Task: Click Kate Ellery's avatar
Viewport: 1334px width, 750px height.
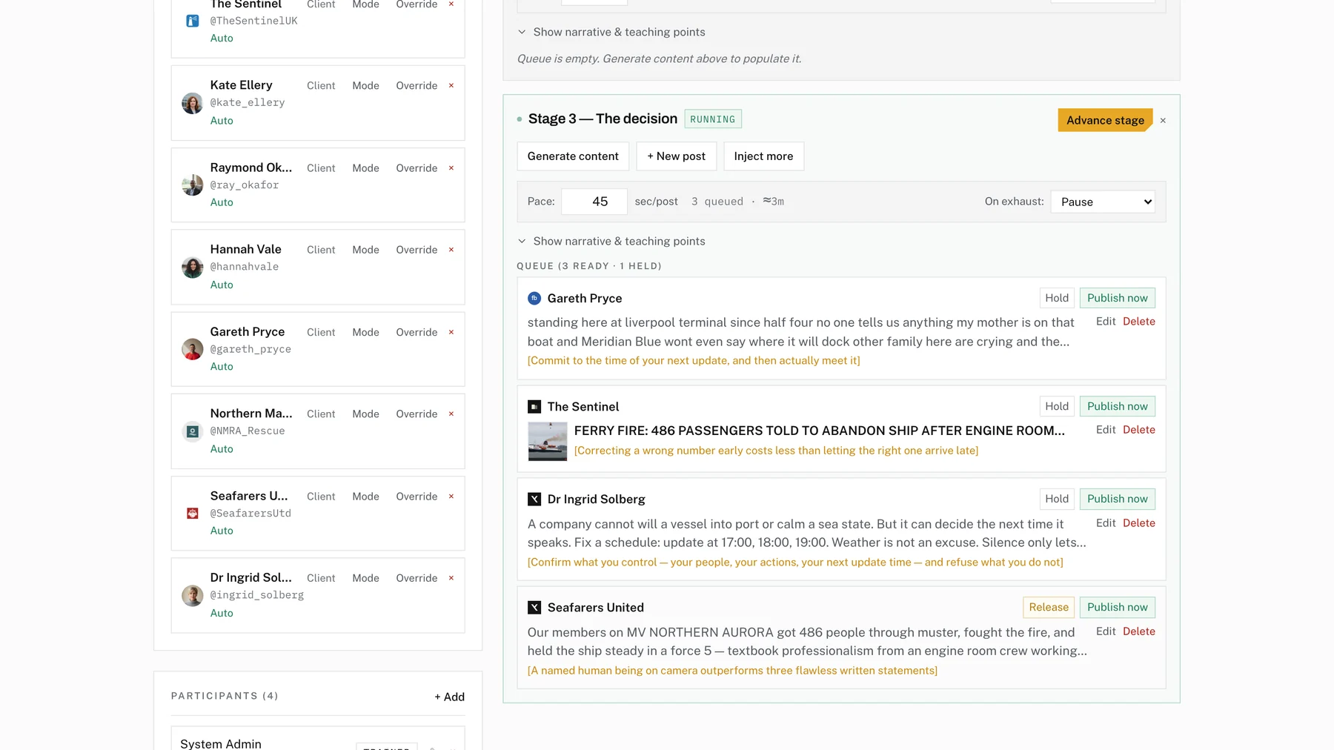Action: coord(193,103)
